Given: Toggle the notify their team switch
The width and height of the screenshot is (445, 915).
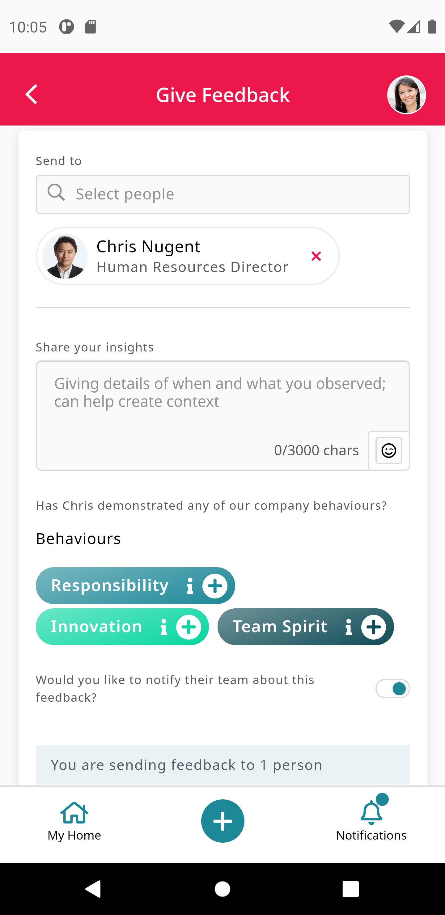Looking at the screenshot, I should (x=392, y=689).
